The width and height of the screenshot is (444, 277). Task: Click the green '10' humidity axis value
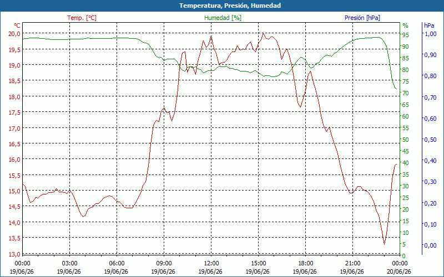(406, 233)
